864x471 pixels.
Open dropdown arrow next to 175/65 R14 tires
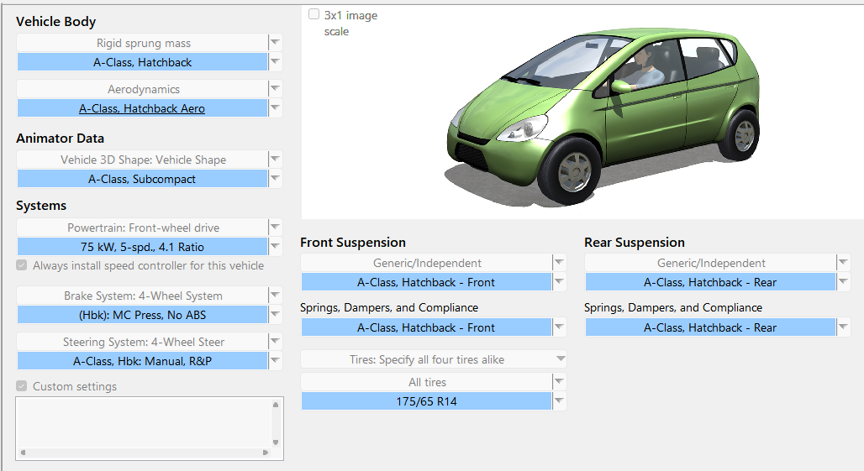(560, 401)
